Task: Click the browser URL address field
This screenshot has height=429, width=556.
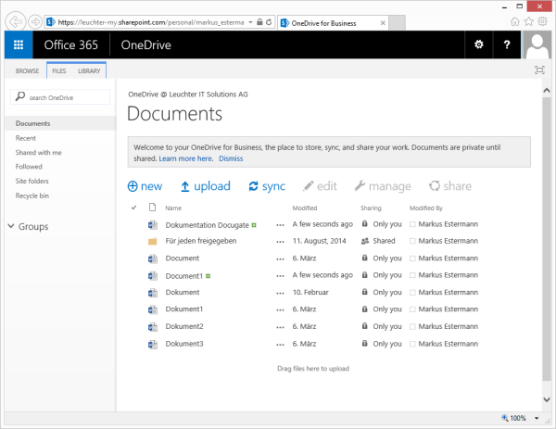Action: pyautogui.click(x=150, y=22)
